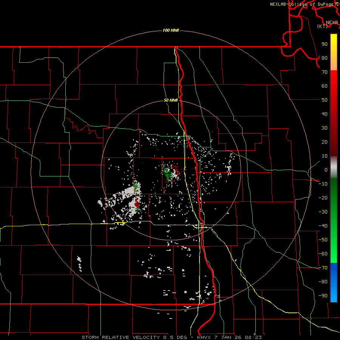Click the 50 value on velocity scale

point(325,100)
